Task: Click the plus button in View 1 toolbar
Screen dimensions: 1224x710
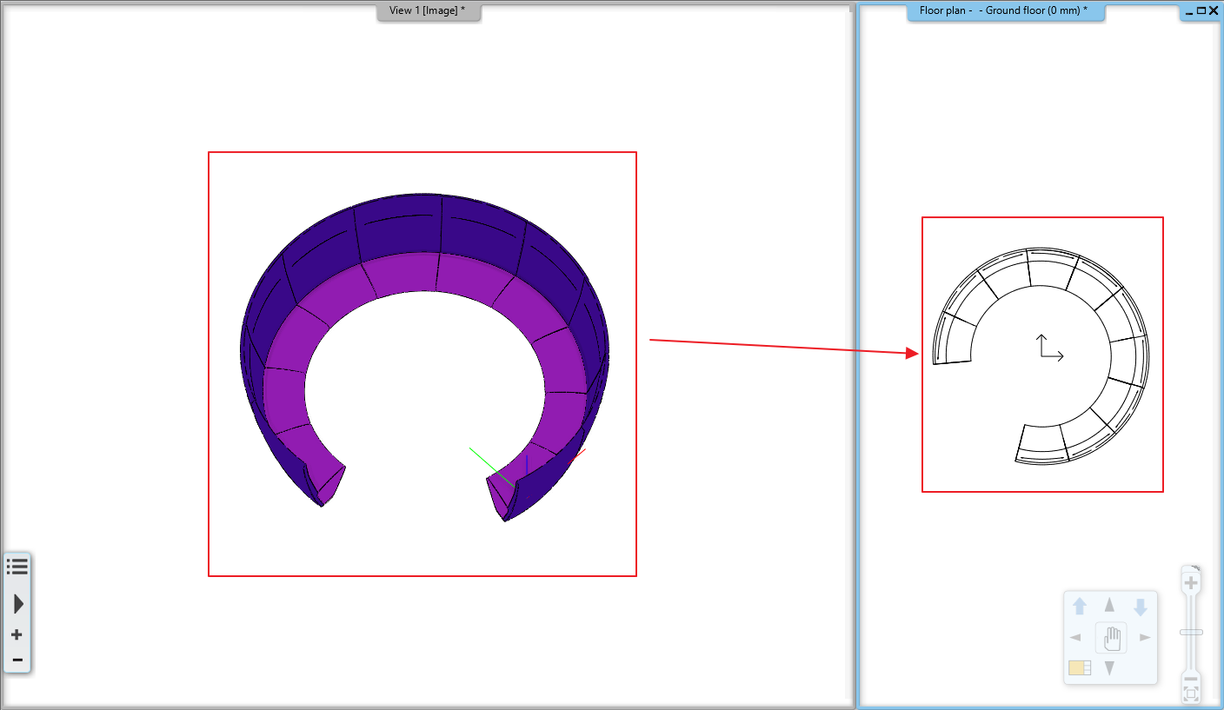Action: (x=17, y=635)
